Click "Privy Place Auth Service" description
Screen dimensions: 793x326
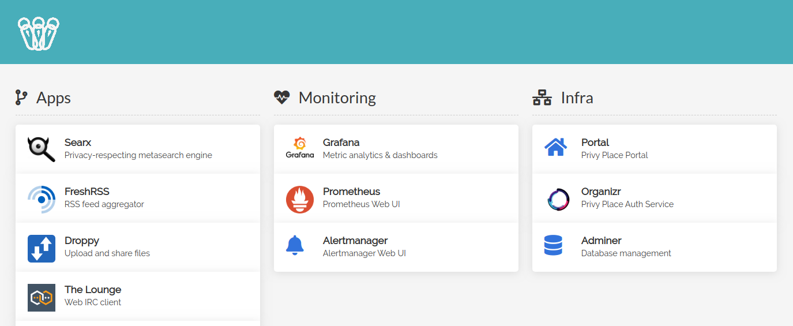click(627, 204)
